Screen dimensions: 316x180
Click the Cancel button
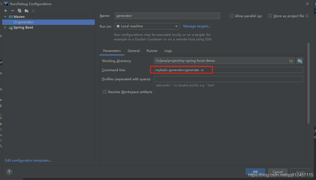pos(278,172)
